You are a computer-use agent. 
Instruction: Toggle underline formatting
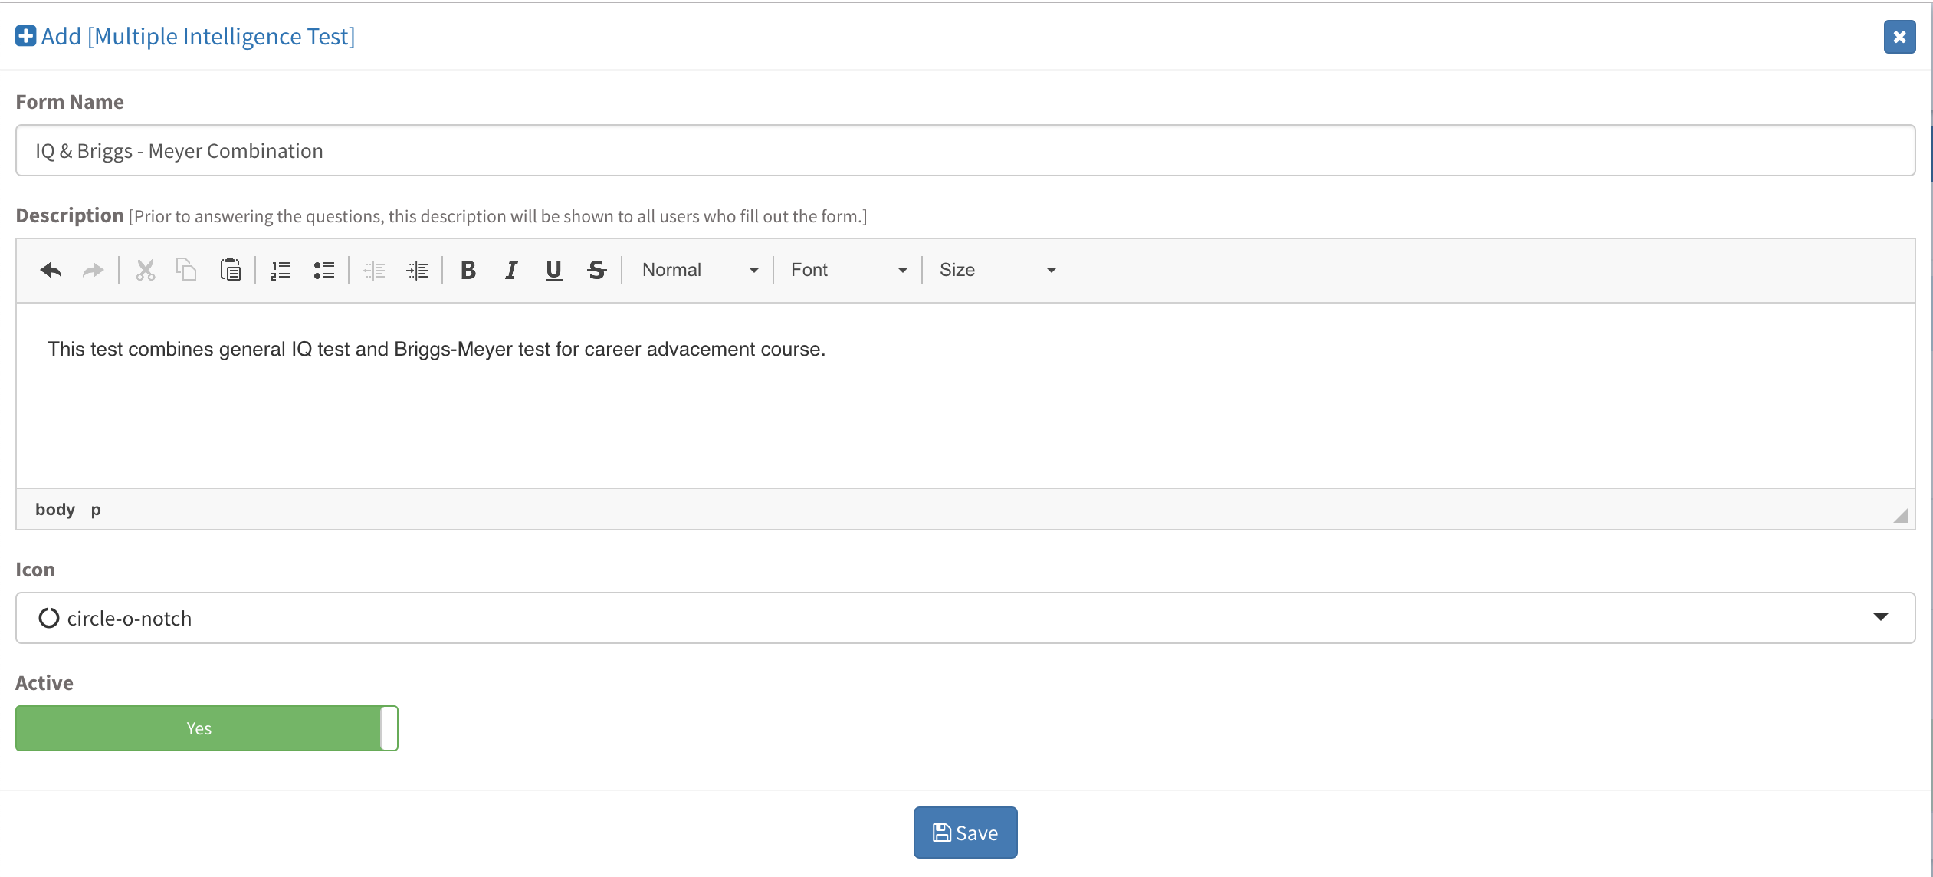tap(553, 270)
